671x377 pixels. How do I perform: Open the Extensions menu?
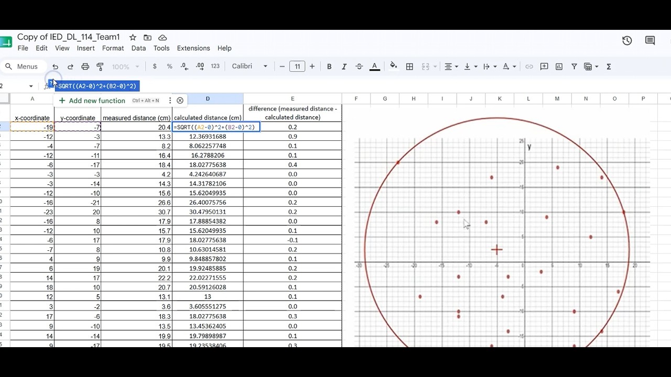tap(193, 48)
